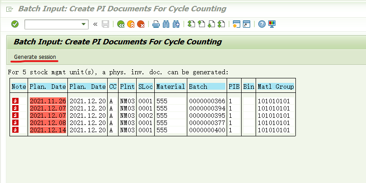Click the Find Next binoculars icon

tap(176, 24)
